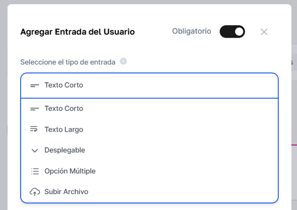The width and height of the screenshot is (297, 210).
Task: Click the chevron icon next to Desplegable
Action: click(x=35, y=151)
